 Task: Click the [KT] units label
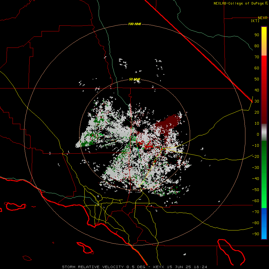point(255,21)
